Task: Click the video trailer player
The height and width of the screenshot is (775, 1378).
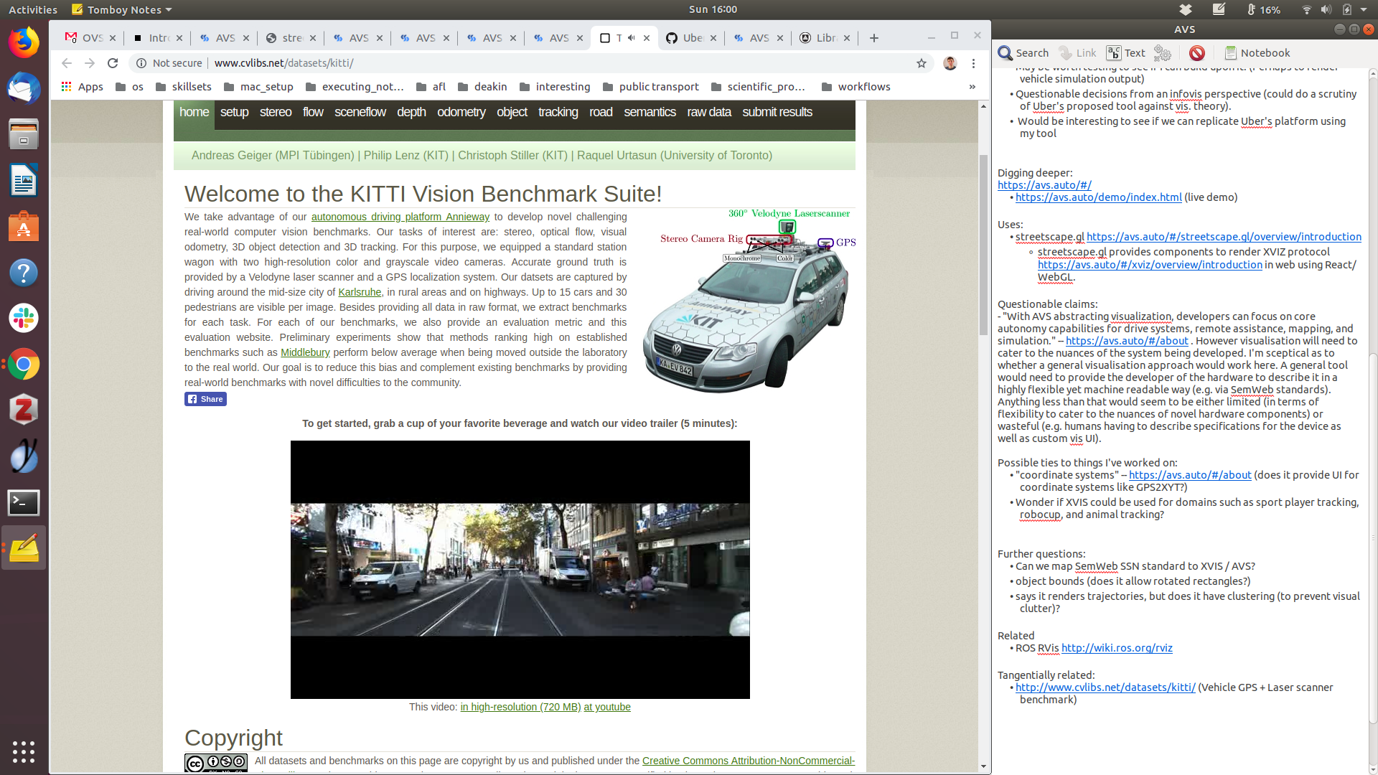Action: click(520, 569)
